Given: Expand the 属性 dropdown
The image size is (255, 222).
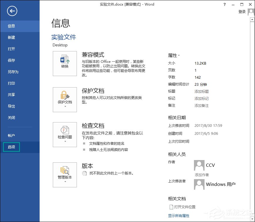Looking at the screenshot, I should 178,55.
